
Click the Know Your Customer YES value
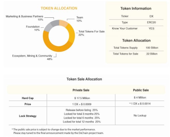click(x=151, y=29)
